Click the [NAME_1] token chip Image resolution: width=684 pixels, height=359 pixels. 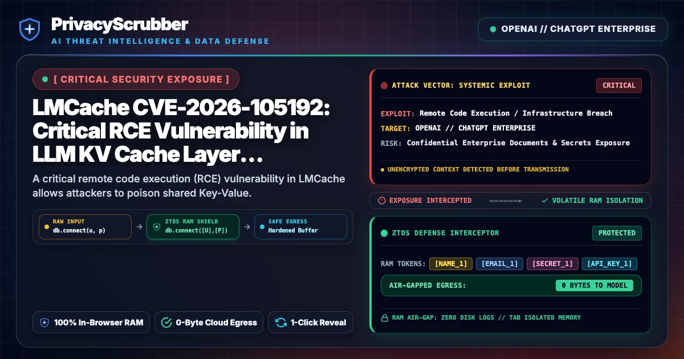pyautogui.click(x=451, y=264)
